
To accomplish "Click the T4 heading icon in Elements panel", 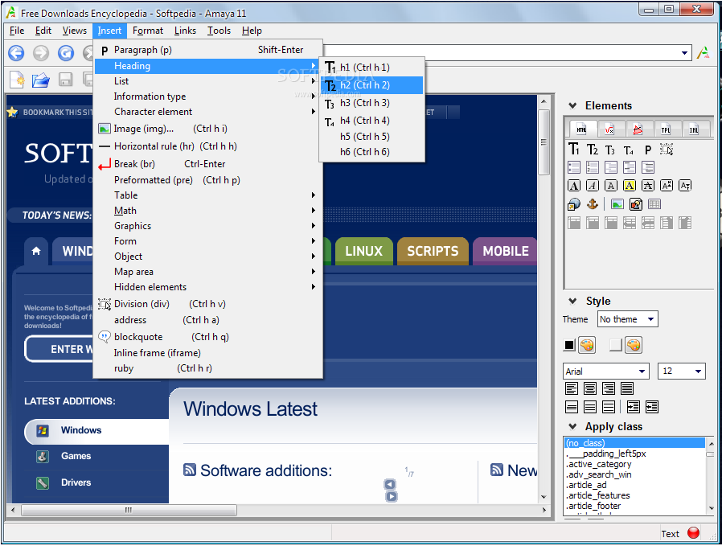I will coord(629,150).
